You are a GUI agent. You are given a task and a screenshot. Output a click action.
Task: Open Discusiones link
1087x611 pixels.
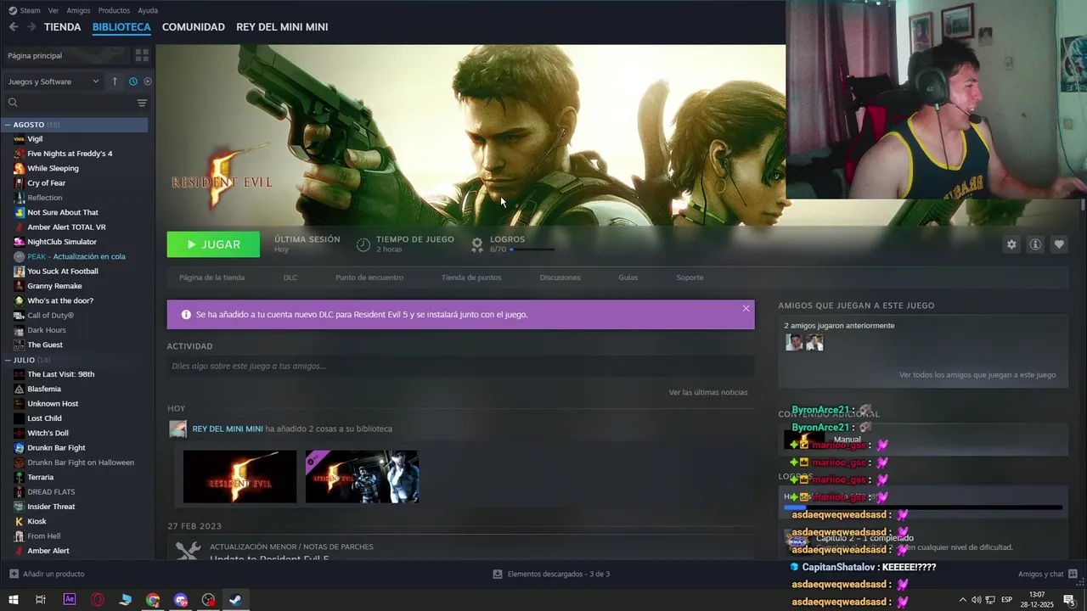[560, 277]
